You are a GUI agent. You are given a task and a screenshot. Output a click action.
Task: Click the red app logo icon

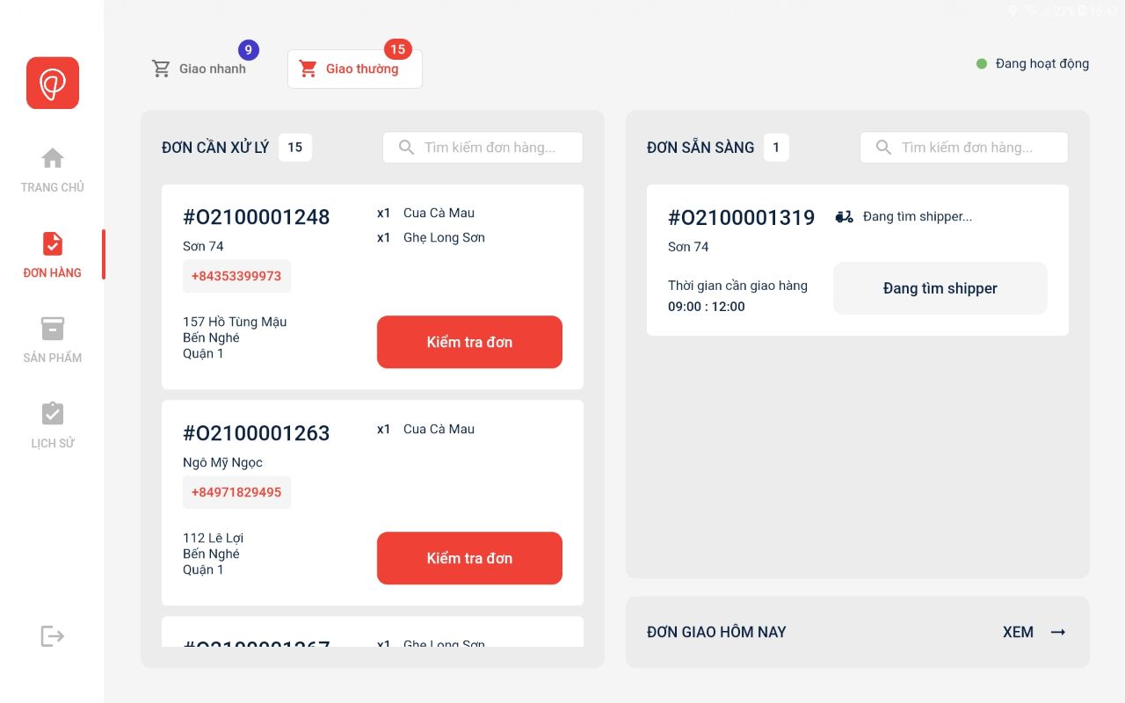point(53,83)
